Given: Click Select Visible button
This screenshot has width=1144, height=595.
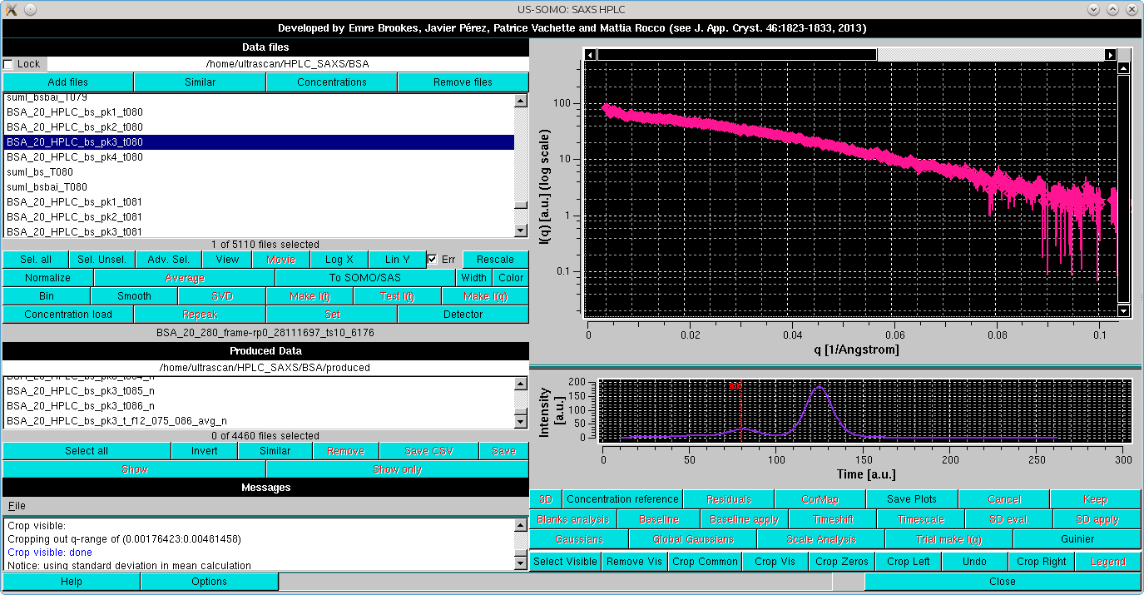Looking at the screenshot, I should pyautogui.click(x=566, y=562).
